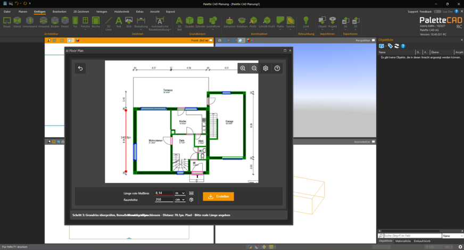Insert a Zylinder primitive

[x=200, y=22]
